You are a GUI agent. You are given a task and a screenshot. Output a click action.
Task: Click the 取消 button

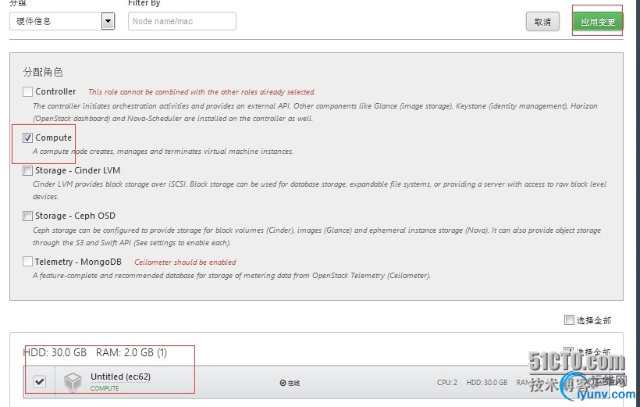click(x=542, y=22)
